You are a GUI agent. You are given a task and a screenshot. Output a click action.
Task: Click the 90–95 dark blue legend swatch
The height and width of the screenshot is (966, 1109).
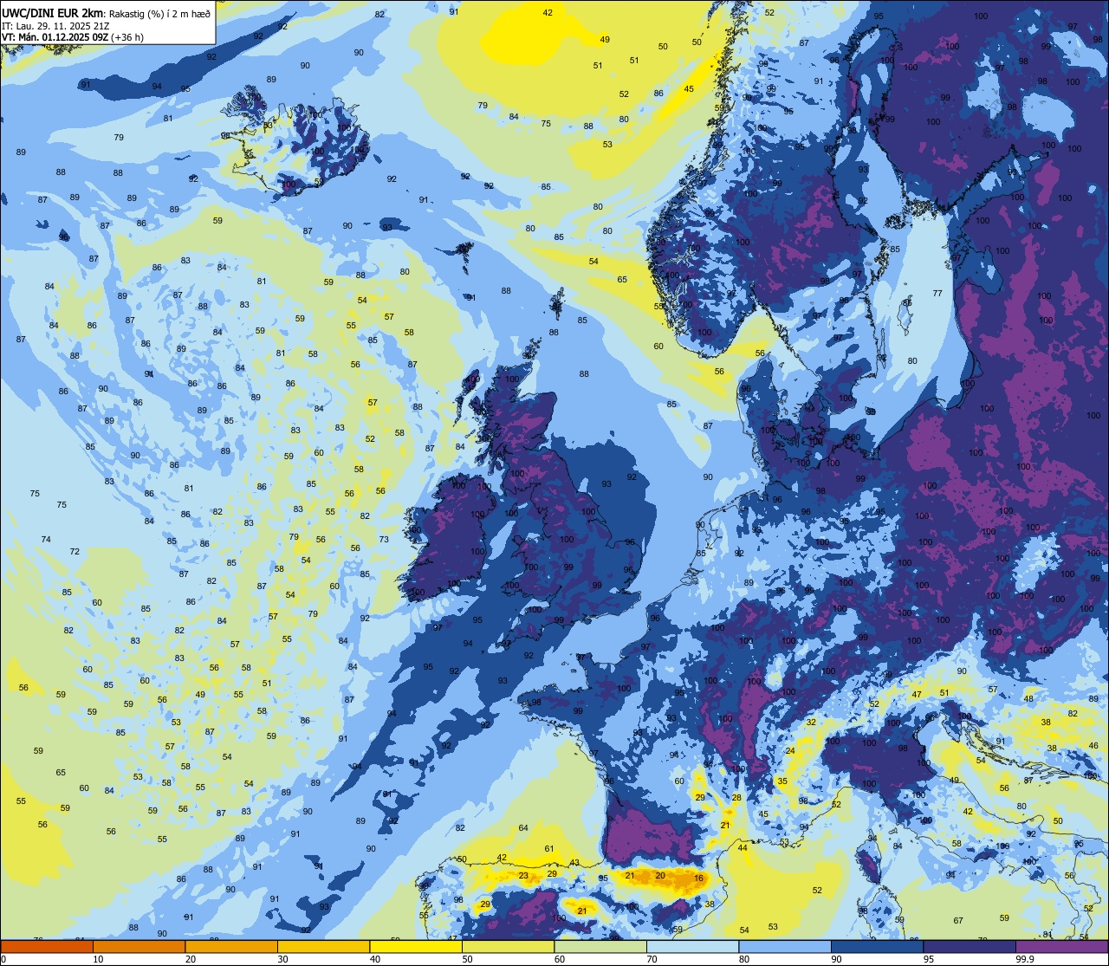point(877,946)
